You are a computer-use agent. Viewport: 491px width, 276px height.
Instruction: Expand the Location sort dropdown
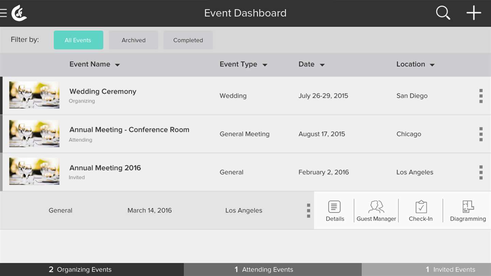[432, 65]
